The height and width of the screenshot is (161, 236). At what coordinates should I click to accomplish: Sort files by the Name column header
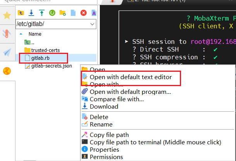[x=35, y=34]
